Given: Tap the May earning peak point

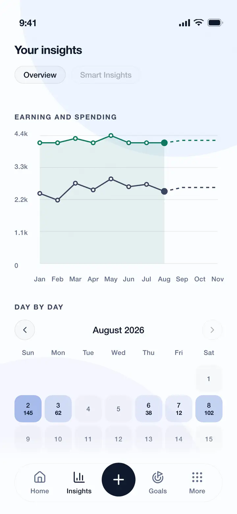Looking at the screenshot, I should (x=111, y=135).
